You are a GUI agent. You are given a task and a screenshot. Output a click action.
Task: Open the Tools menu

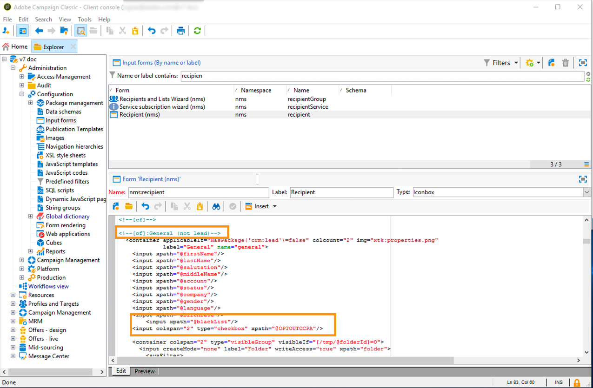tap(85, 19)
